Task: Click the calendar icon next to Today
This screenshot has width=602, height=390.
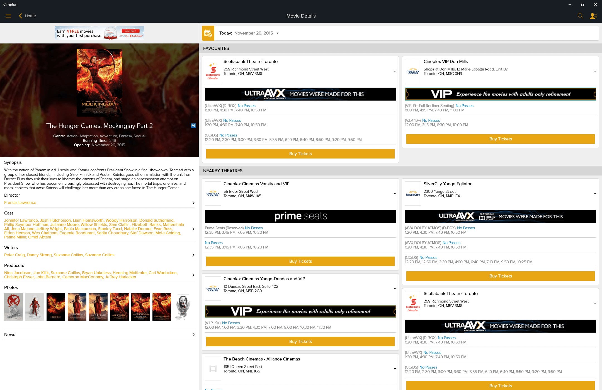Action: [208, 33]
